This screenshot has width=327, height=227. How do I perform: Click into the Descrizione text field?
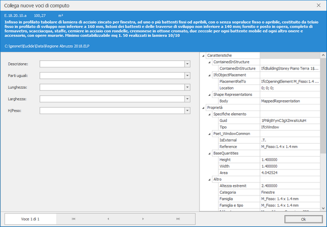point(112,64)
